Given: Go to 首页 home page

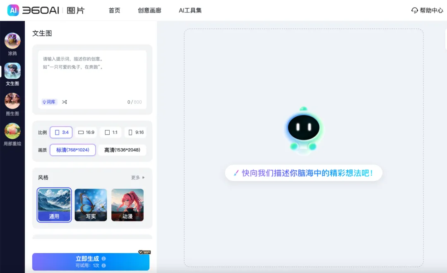Looking at the screenshot, I should pyautogui.click(x=114, y=10).
